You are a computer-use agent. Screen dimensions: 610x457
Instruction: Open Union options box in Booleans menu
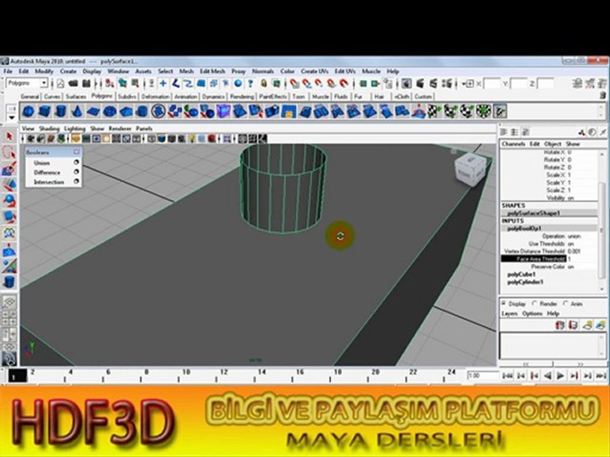pos(76,162)
